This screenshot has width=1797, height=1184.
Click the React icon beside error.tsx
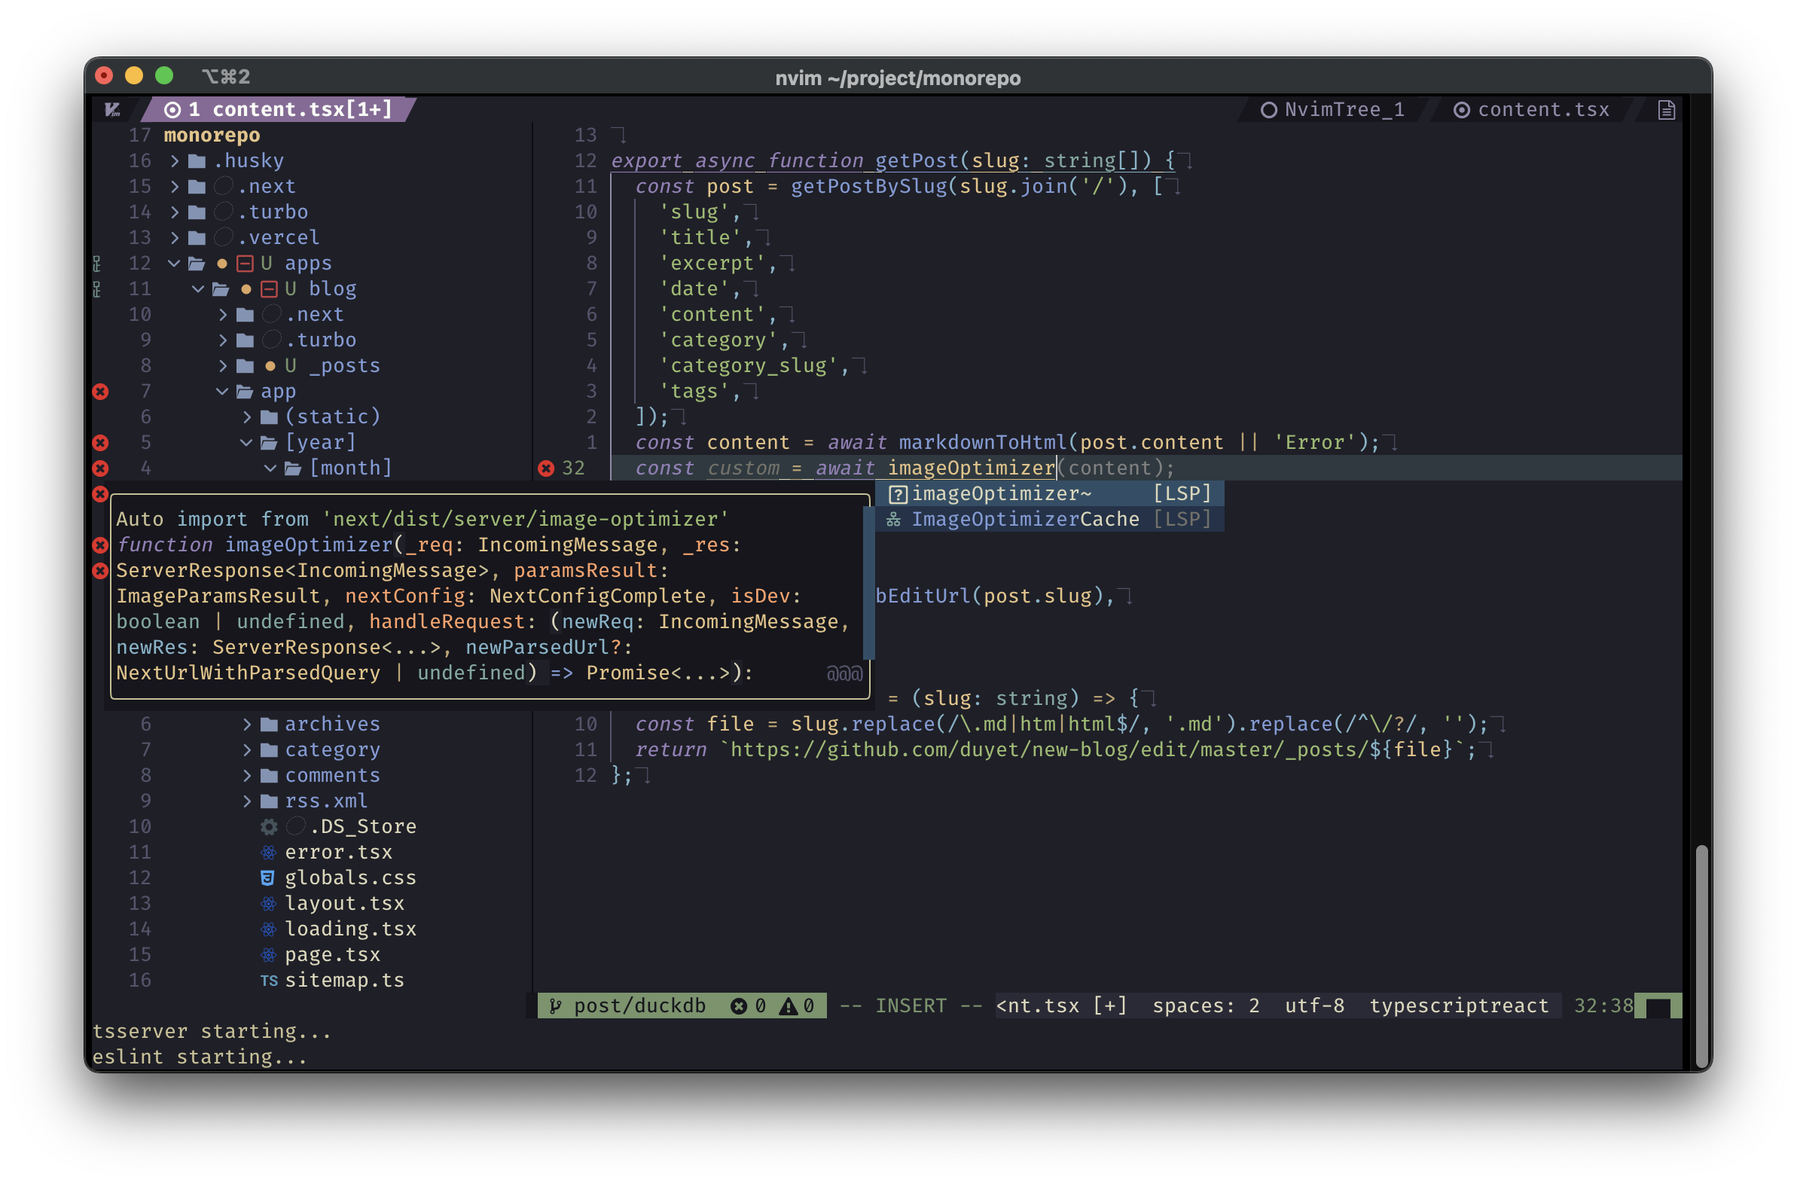(x=269, y=853)
